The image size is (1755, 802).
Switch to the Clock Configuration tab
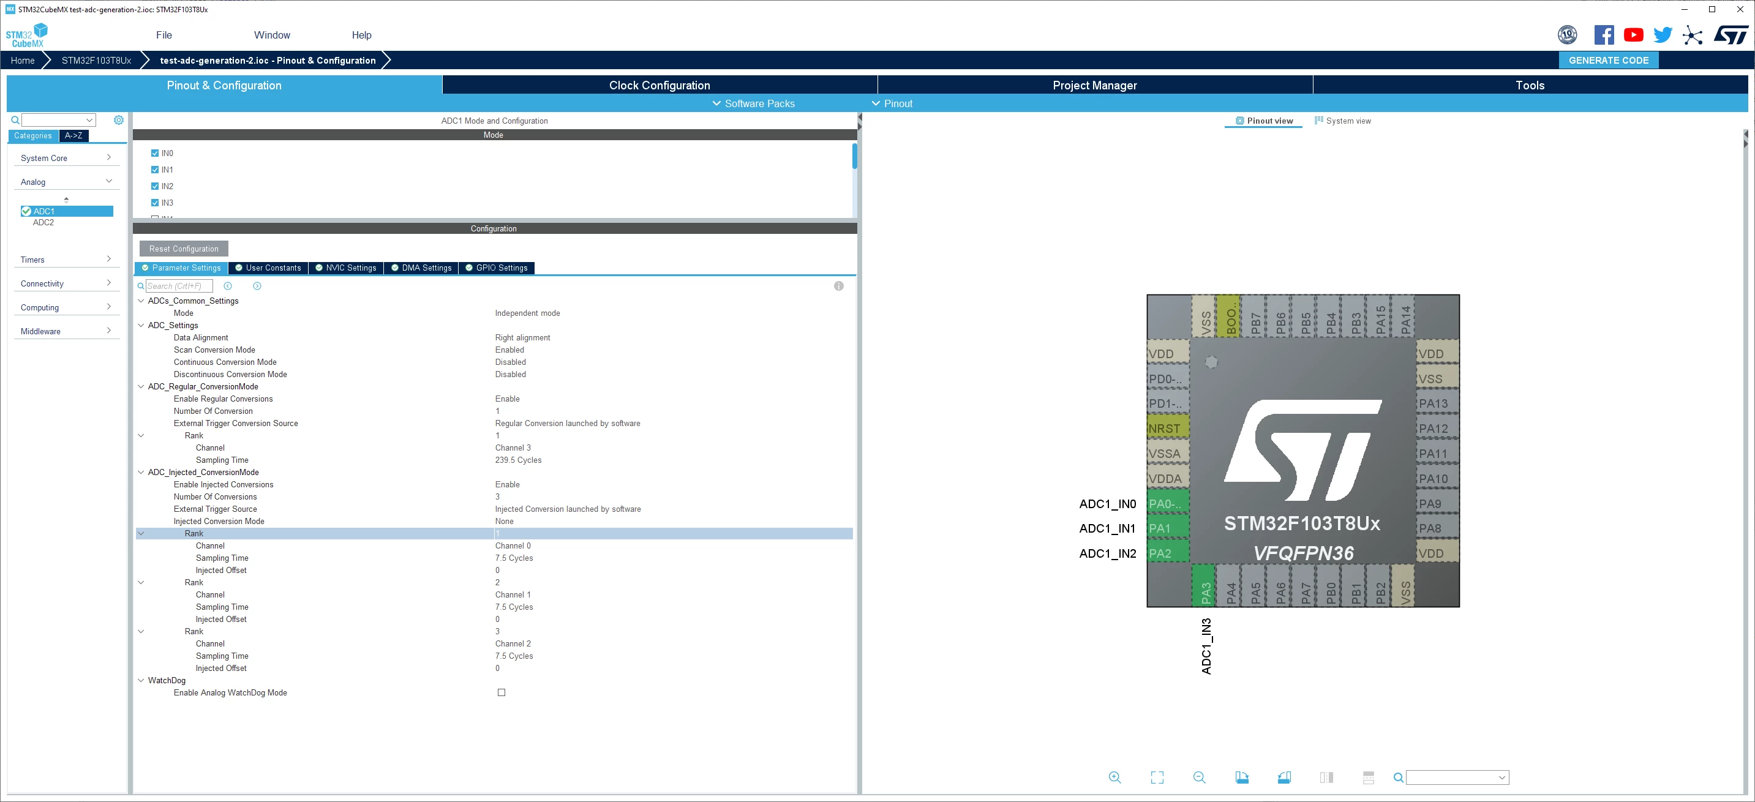660,85
